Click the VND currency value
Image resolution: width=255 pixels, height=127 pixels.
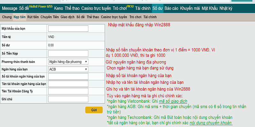click(x=51, y=37)
